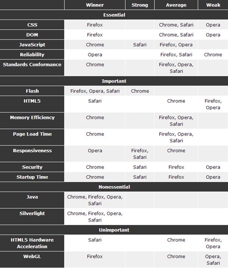Click Chrome in the Reliability weak cell

point(213,55)
